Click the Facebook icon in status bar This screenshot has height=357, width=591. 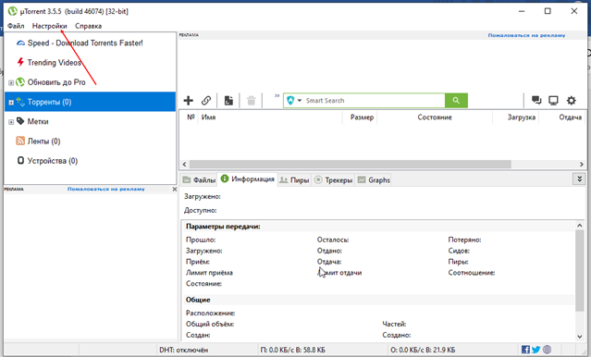pyautogui.click(x=525, y=350)
